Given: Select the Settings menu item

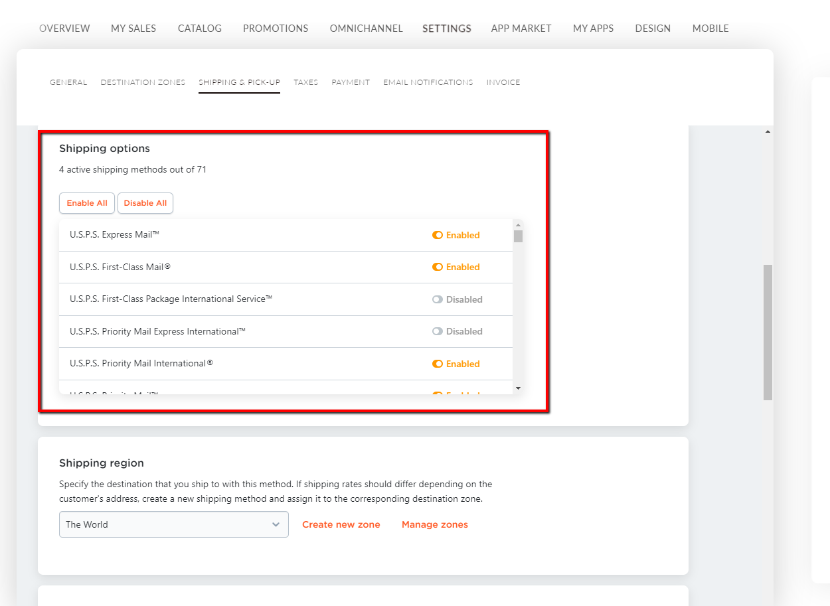Looking at the screenshot, I should tap(447, 29).
